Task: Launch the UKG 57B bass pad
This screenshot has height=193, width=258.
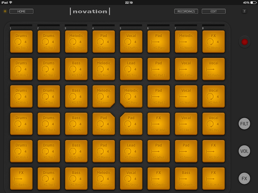Action: tap(76, 96)
